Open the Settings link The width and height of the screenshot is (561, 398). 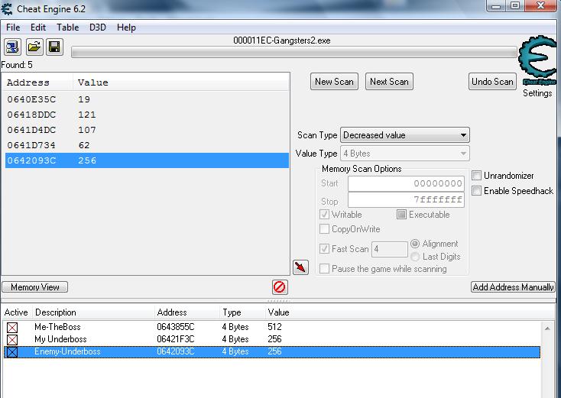coord(537,93)
